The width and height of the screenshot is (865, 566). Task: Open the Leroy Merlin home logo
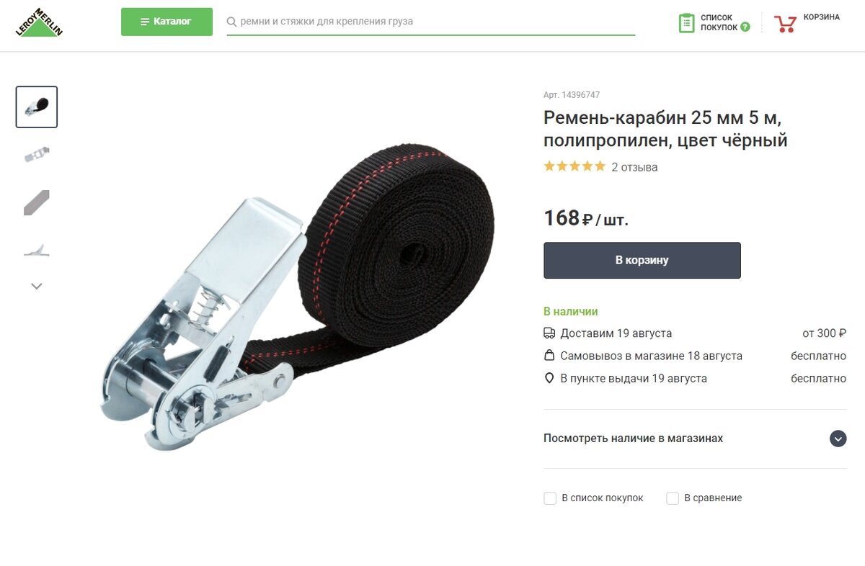[x=39, y=22]
